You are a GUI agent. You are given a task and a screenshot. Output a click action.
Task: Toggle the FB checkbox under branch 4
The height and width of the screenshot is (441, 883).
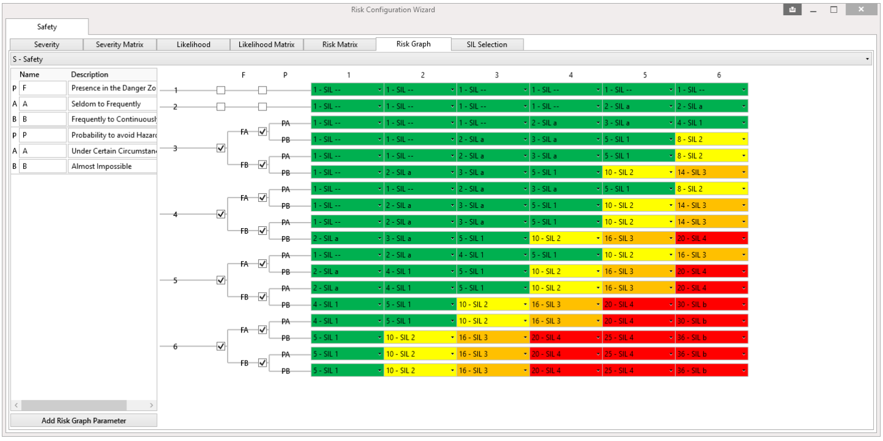[262, 231]
